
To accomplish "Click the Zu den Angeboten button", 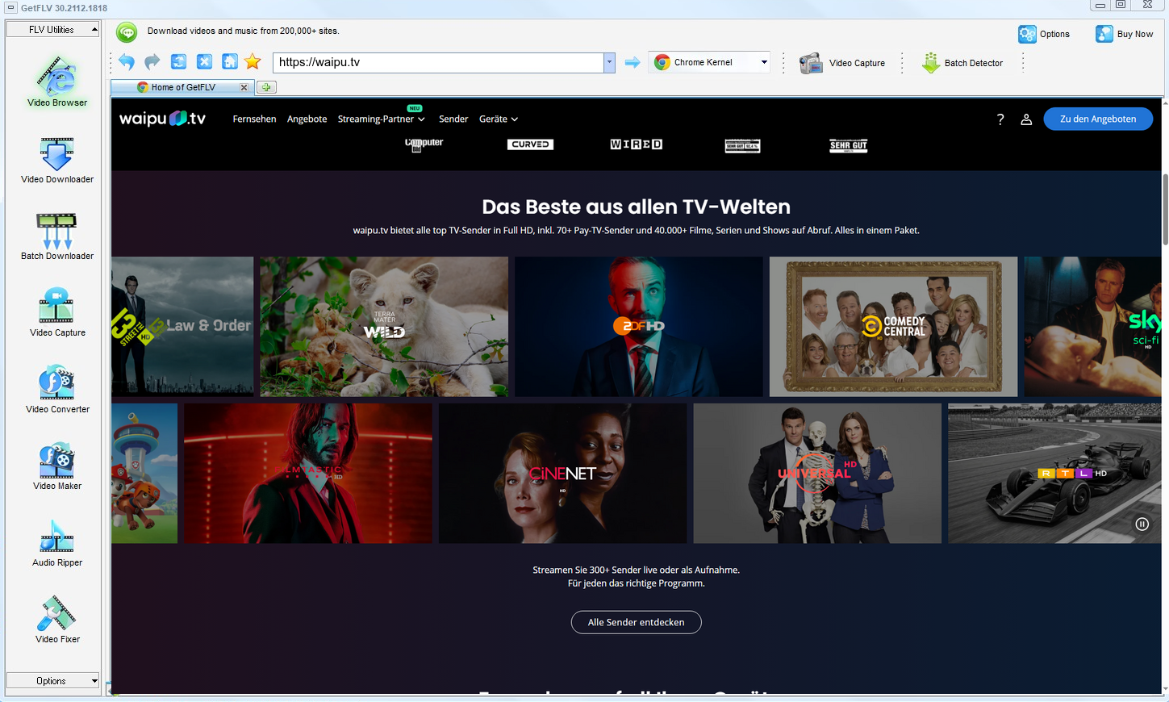I will (1098, 119).
